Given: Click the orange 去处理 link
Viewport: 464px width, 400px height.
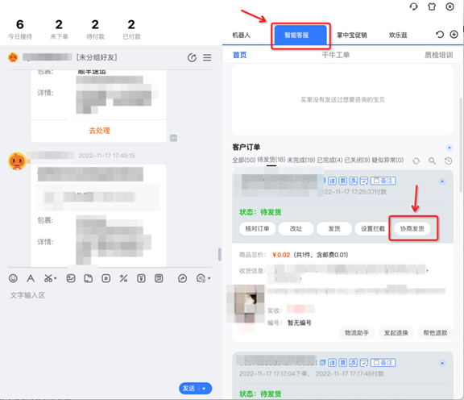Looking at the screenshot, I should tap(99, 131).
